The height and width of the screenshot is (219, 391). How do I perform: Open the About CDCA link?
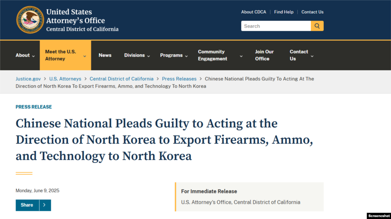(253, 12)
